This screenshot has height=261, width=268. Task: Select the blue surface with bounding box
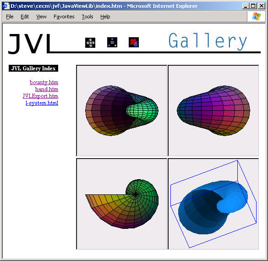213,204
